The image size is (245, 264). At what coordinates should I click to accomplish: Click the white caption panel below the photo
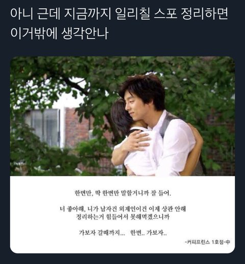tap(122, 214)
